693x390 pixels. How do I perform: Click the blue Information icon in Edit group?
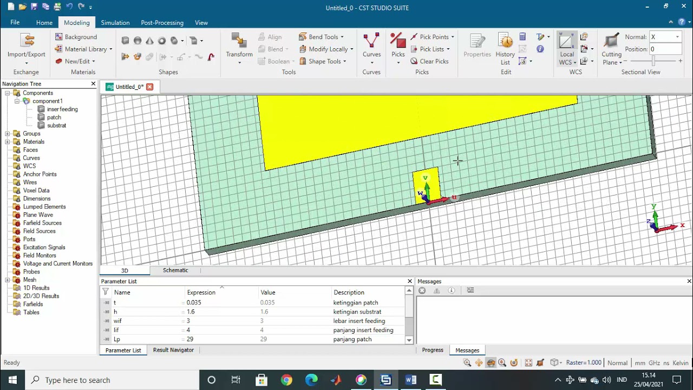540,49
